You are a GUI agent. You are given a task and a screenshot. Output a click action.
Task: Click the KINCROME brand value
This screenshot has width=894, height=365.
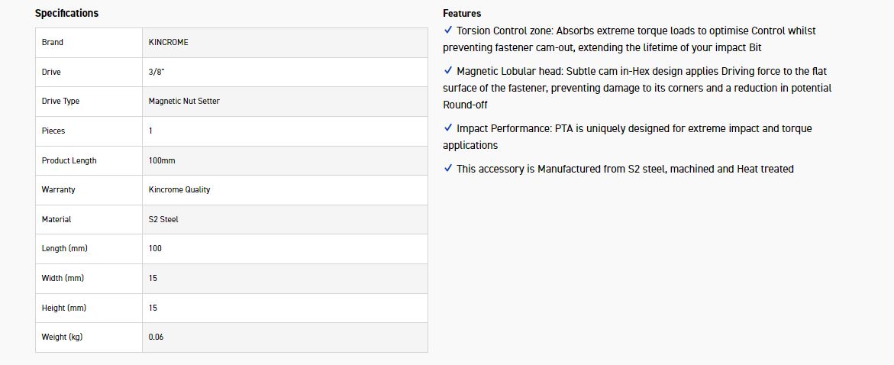coord(168,42)
